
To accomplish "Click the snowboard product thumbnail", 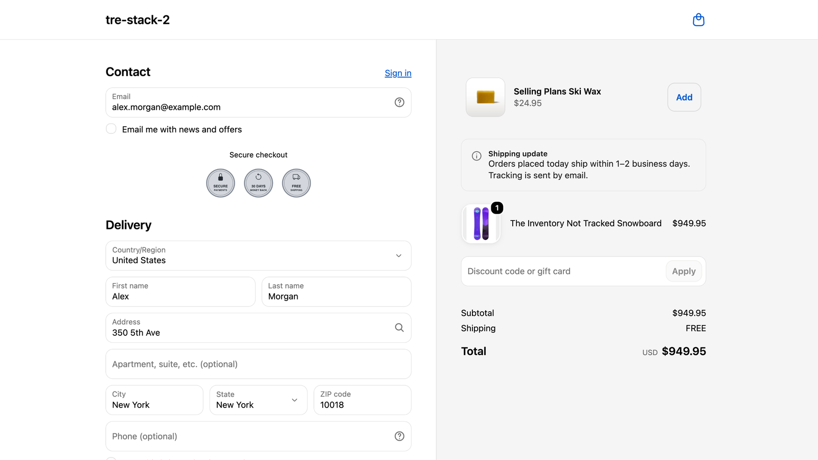I will pyautogui.click(x=481, y=224).
